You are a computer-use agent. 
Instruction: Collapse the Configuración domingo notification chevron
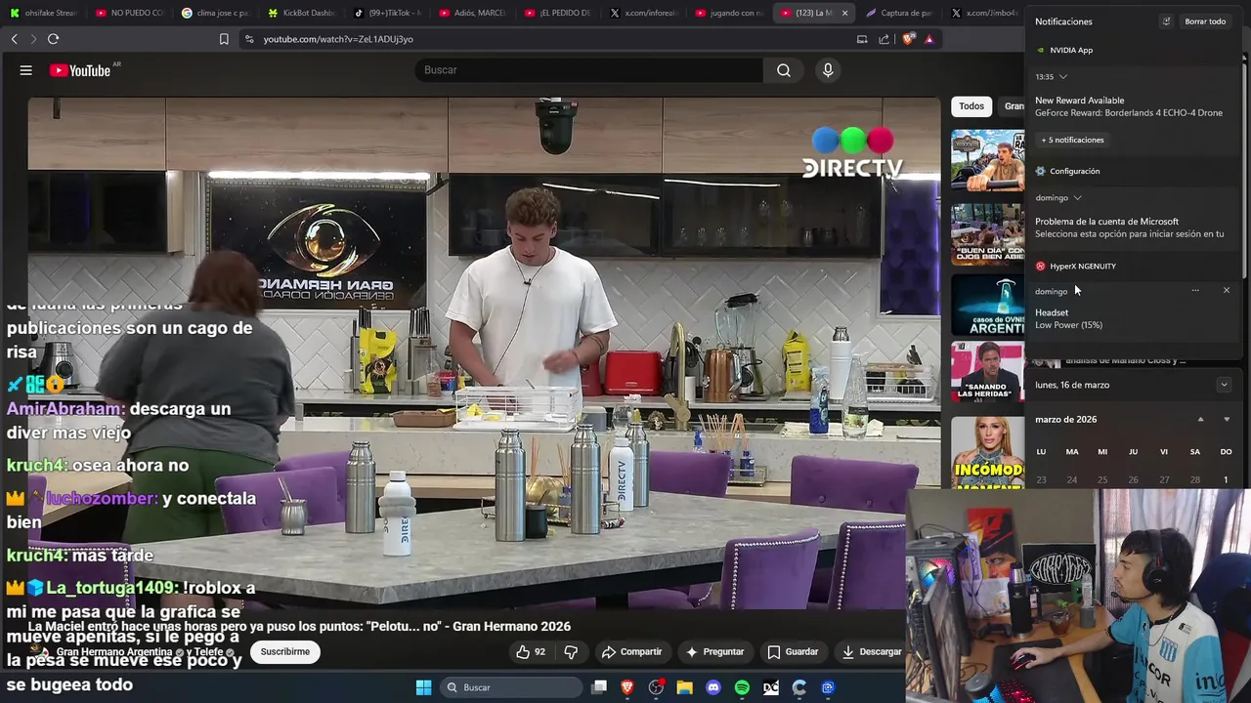coord(1077,197)
